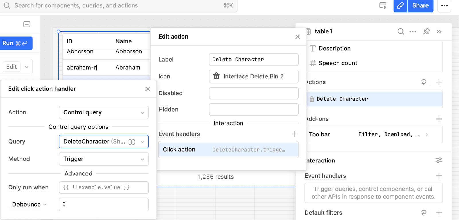Click the link icon beside Share
The width and height of the screenshot is (459, 220).
400,6
